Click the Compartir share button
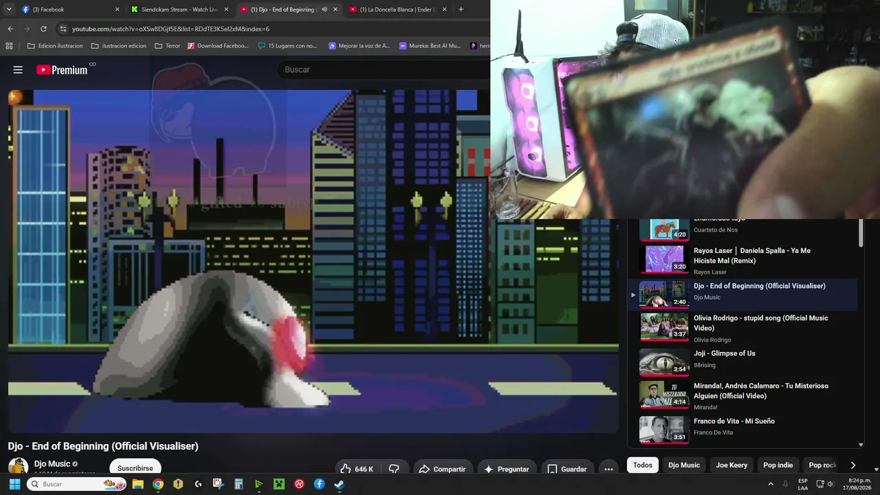 pos(442,469)
